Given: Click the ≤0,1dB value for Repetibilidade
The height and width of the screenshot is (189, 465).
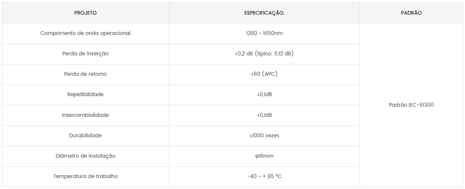Looking at the screenshot, I should coord(264,94).
